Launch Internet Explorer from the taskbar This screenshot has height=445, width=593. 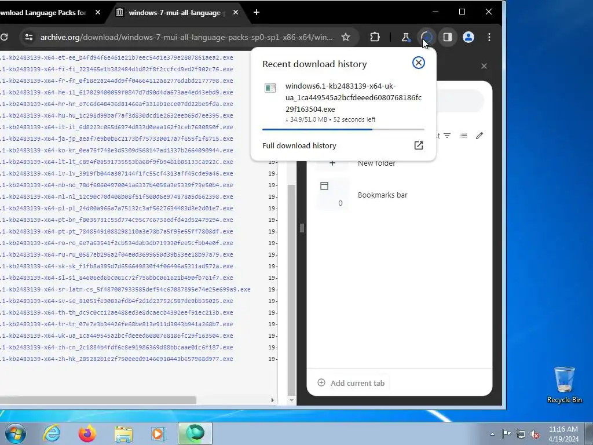tap(52, 433)
